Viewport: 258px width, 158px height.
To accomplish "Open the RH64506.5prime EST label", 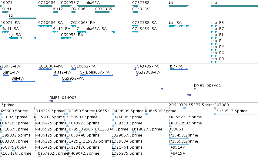I will pos(160,111).
